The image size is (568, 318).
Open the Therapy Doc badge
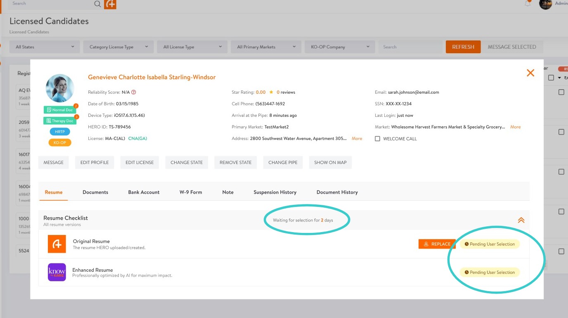click(x=60, y=121)
